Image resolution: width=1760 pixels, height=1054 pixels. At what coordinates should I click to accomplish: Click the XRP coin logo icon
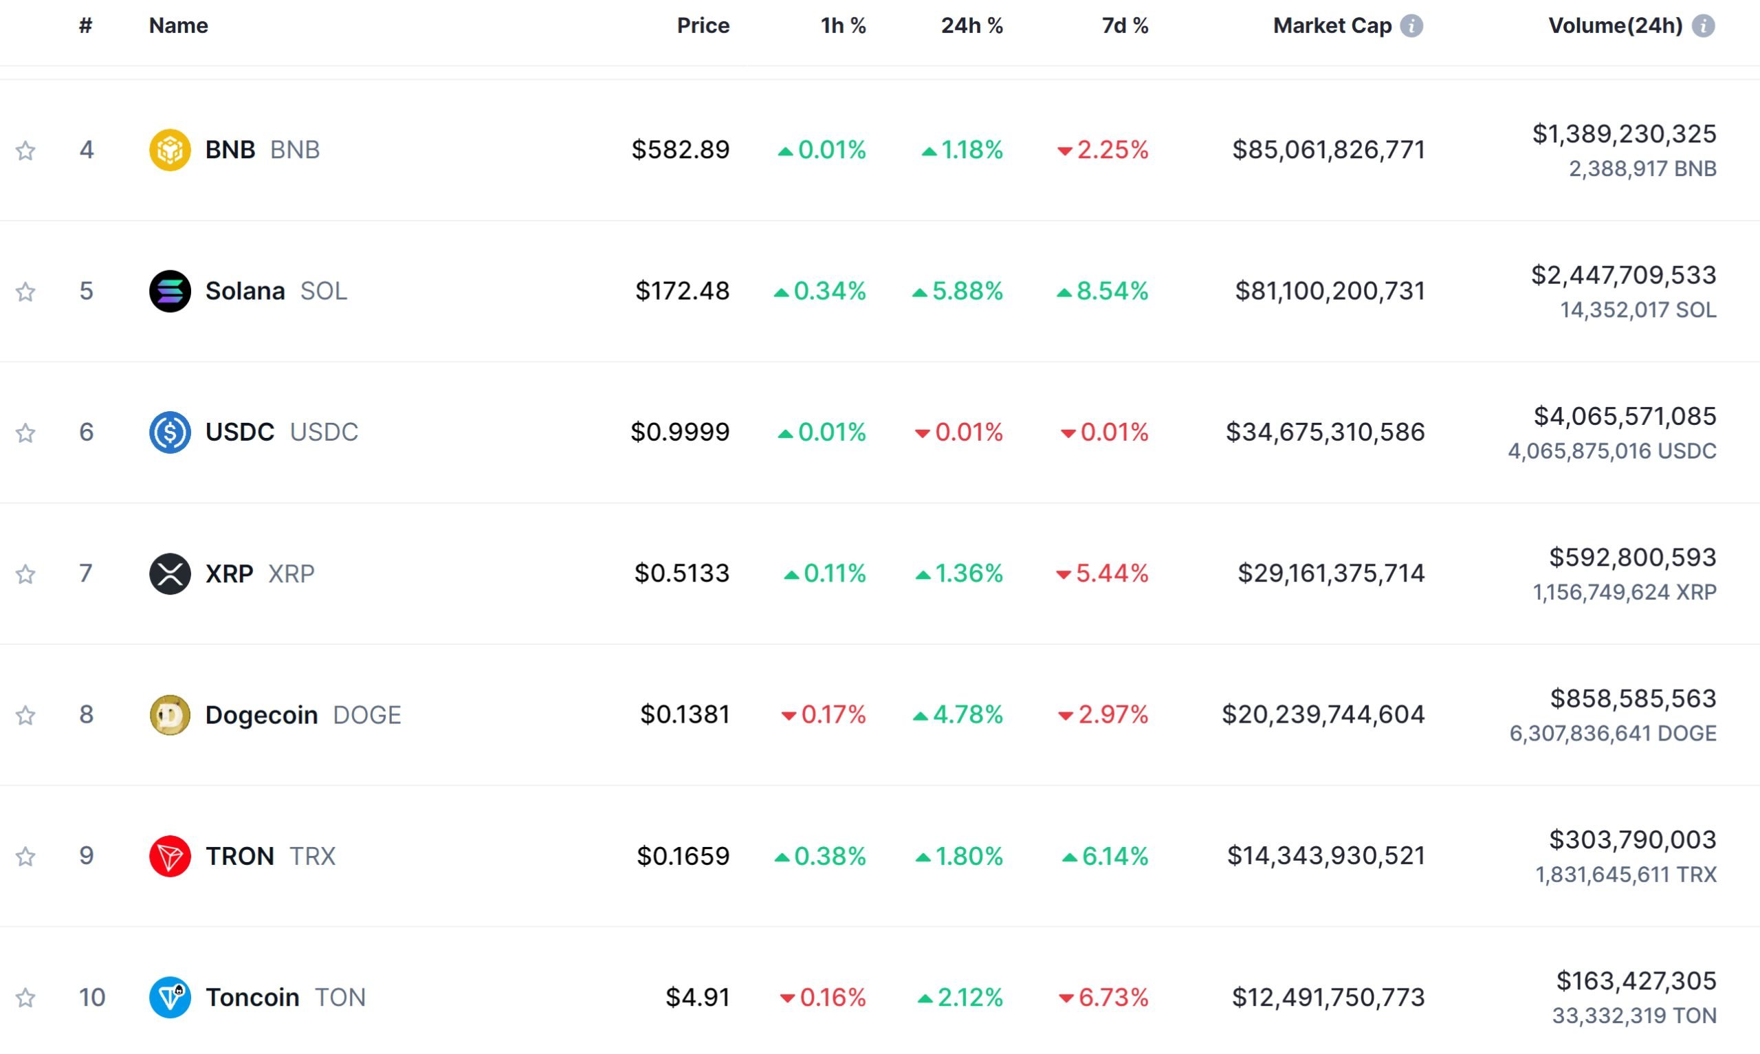pos(170,573)
